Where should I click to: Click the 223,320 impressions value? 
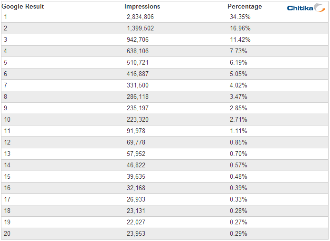pos(138,120)
